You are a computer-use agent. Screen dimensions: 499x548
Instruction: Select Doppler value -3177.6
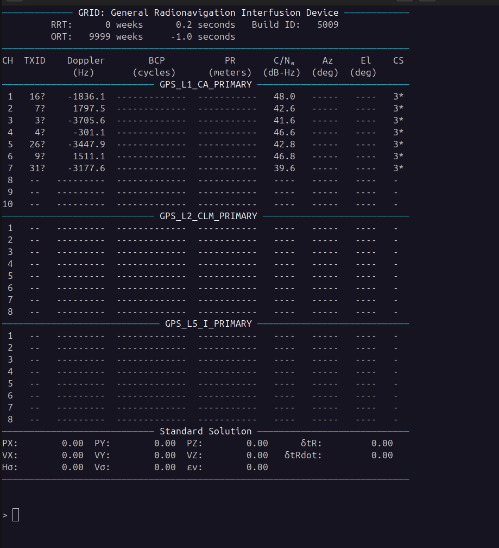[x=86, y=168]
